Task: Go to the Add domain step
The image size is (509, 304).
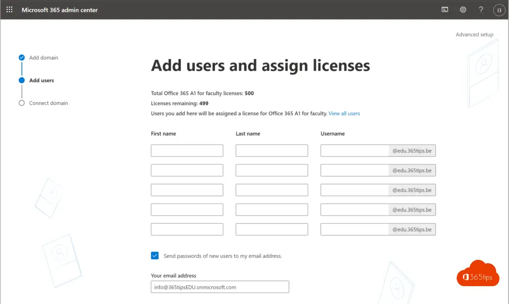Action: coord(44,58)
